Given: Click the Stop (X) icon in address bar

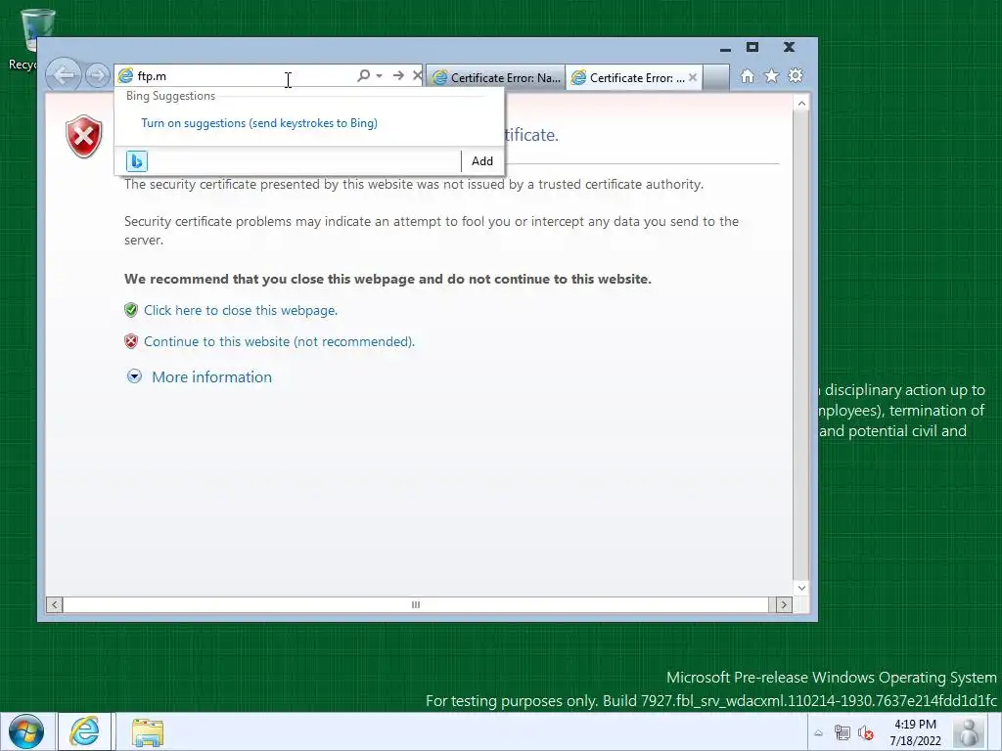Looking at the screenshot, I should click(x=417, y=75).
